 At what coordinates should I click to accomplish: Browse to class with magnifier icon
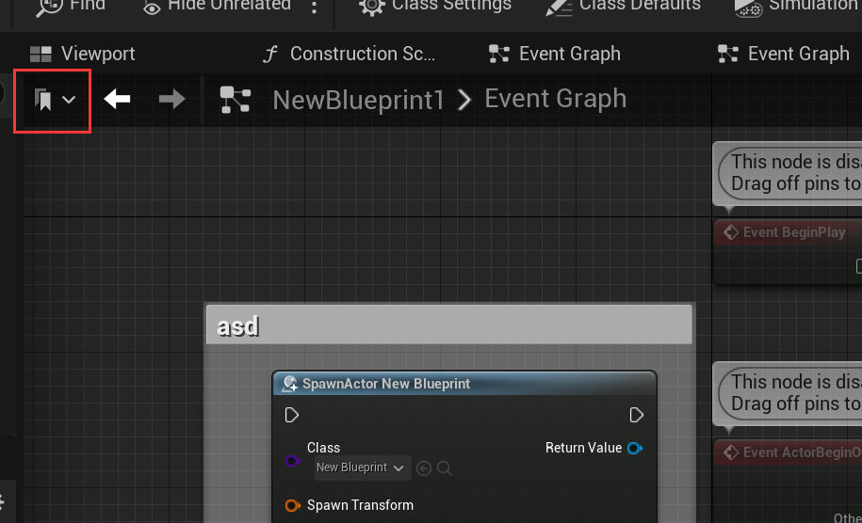tap(445, 468)
